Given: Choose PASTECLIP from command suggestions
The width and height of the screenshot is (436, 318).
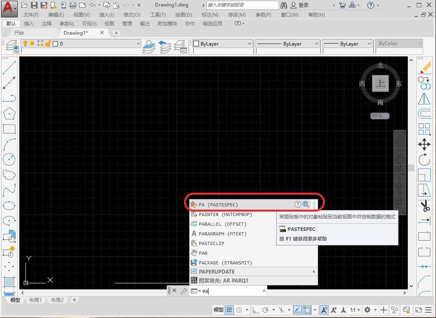Looking at the screenshot, I should pyautogui.click(x=211, y=243).
